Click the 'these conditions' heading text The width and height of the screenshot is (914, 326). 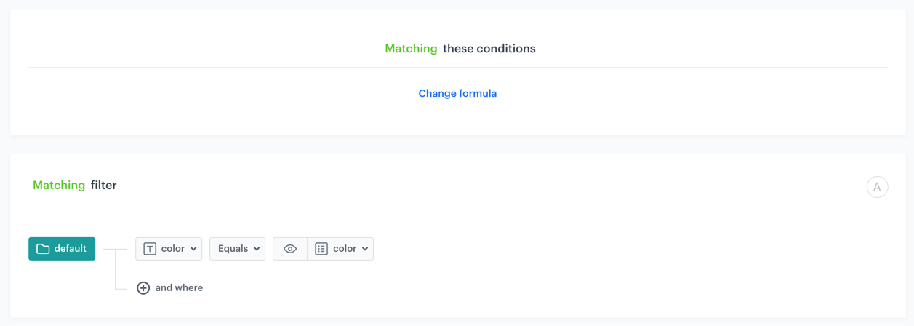[x=489, y=49]
